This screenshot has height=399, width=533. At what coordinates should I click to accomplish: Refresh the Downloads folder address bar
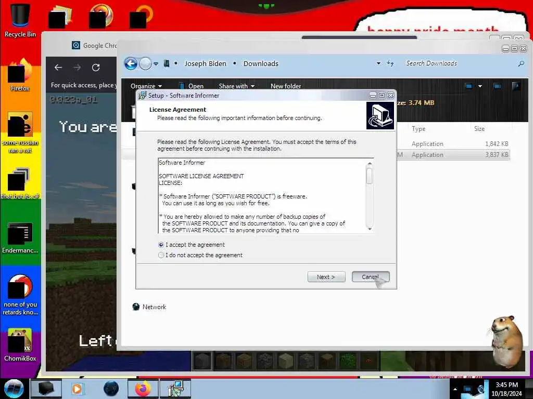click(390, 63)
